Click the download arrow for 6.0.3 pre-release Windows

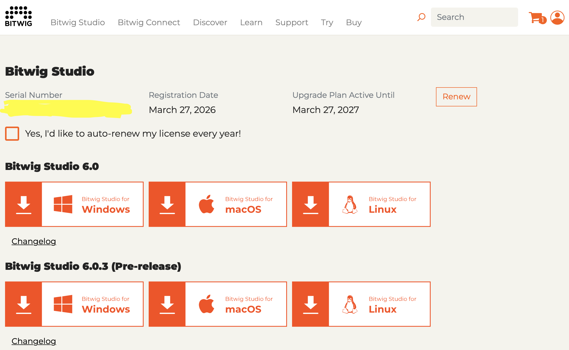pyautogui.click(x=24, y=304)
